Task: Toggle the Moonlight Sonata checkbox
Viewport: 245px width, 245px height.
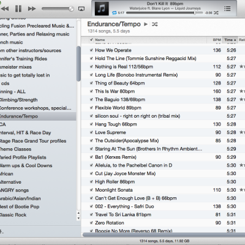Action: click(91, 190)
